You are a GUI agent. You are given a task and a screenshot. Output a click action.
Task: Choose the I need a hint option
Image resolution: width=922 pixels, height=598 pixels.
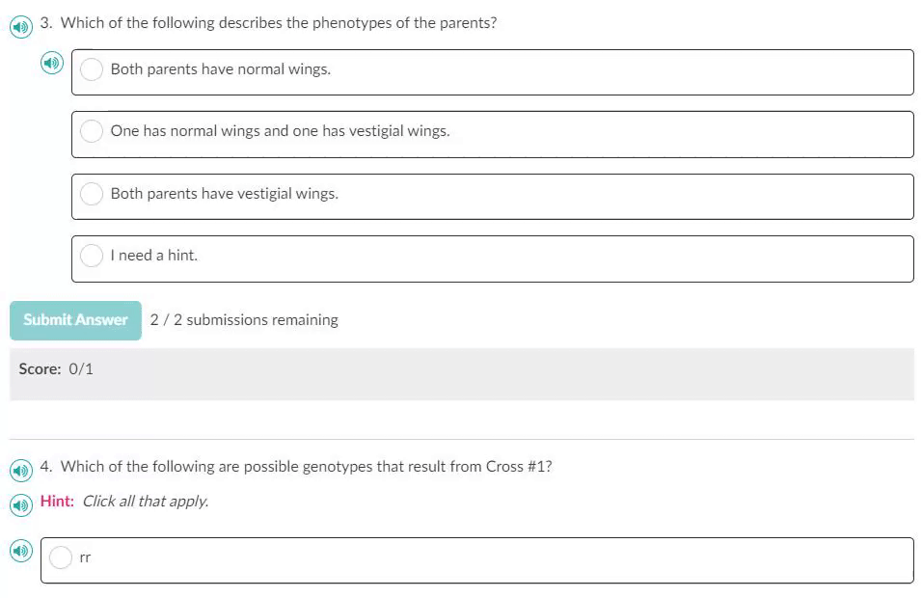tap(92, 256)
